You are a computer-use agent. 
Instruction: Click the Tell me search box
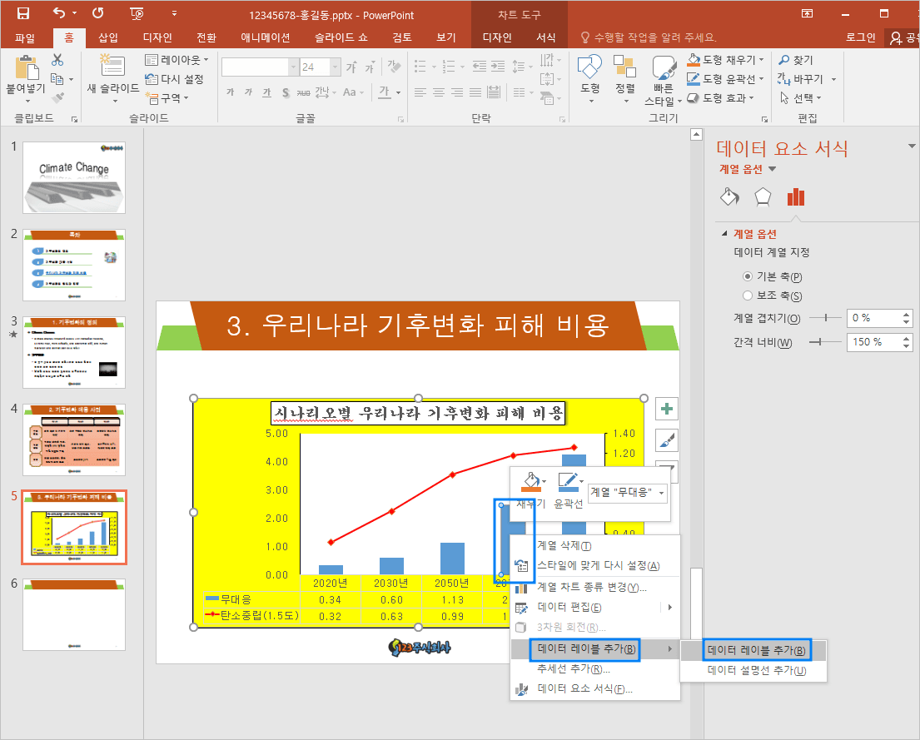649,37
